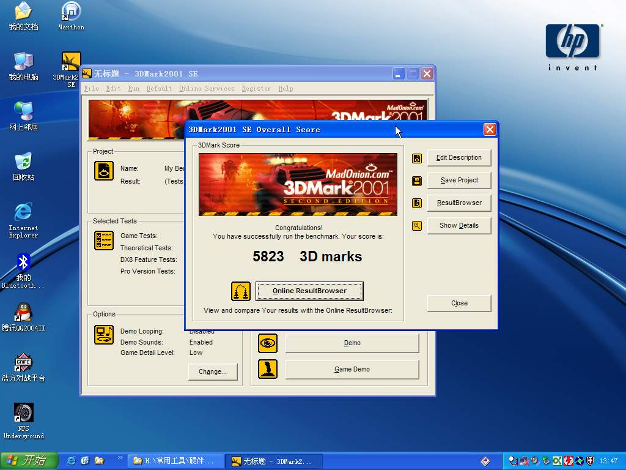The width and height of the screenshot is (626, 470).
Task: Open the Online Services menu
Action: pos(207,88)
